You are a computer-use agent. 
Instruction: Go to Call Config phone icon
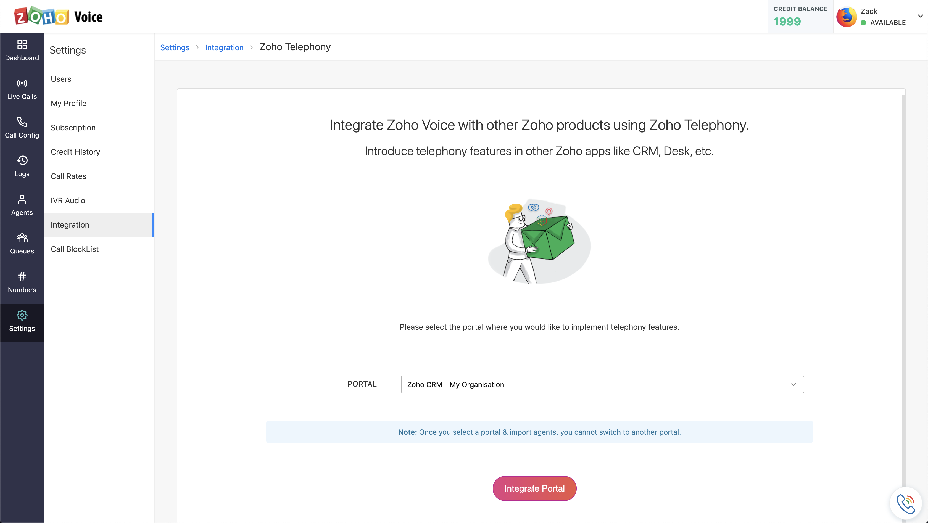(22, 122)
